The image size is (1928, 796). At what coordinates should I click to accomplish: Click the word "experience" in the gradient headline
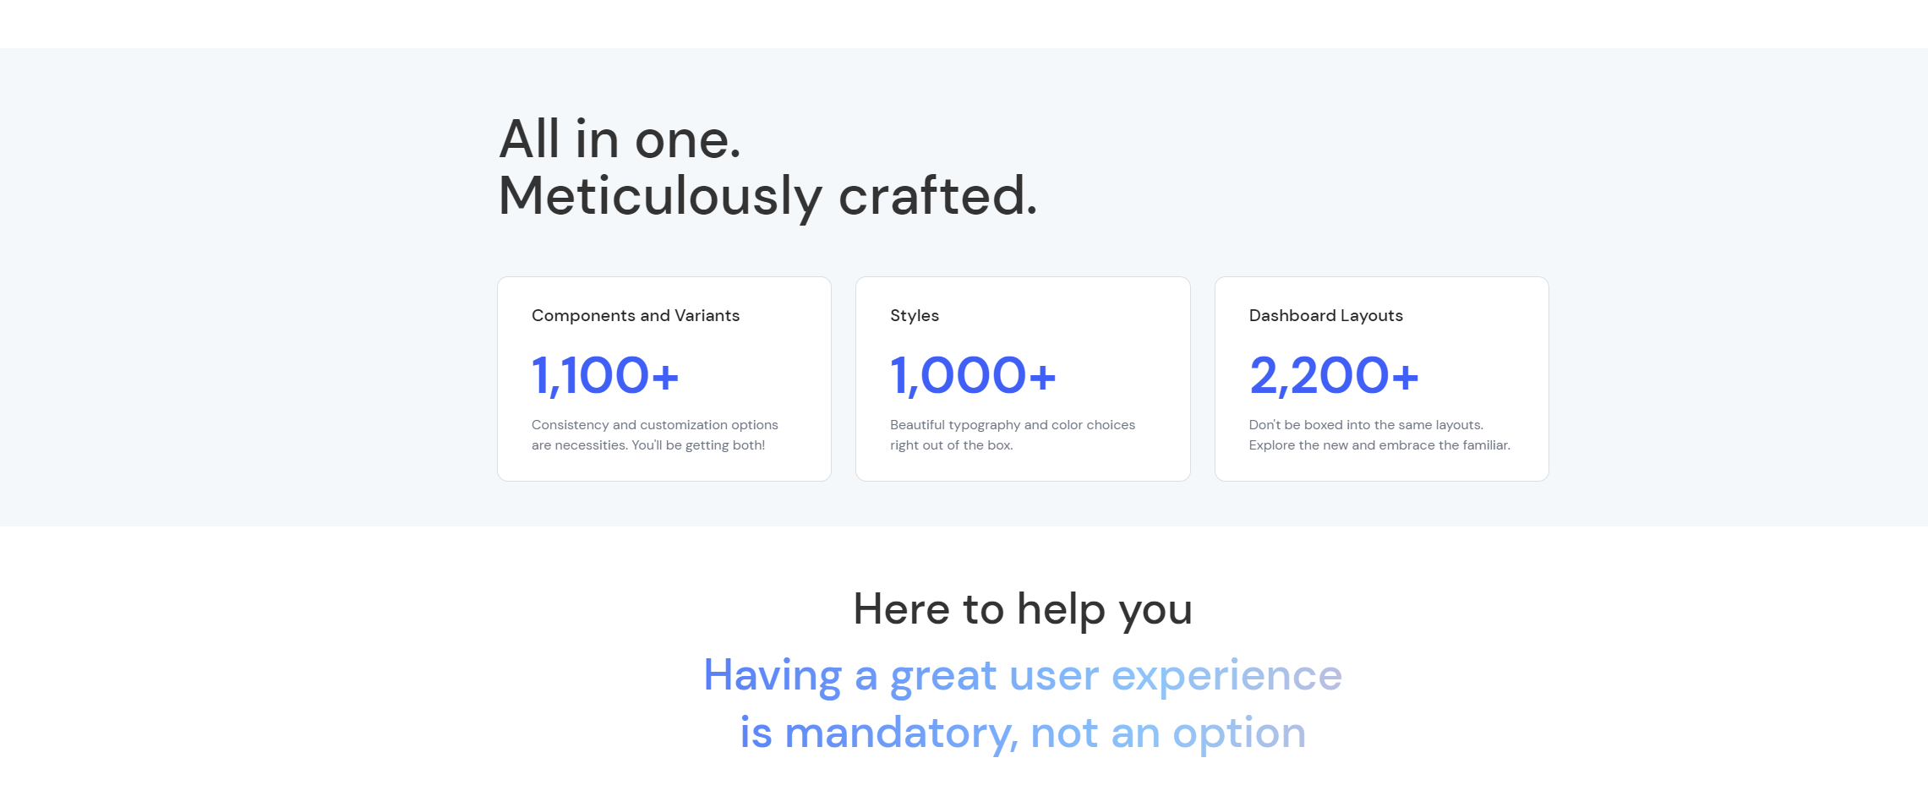[1226, 676]
